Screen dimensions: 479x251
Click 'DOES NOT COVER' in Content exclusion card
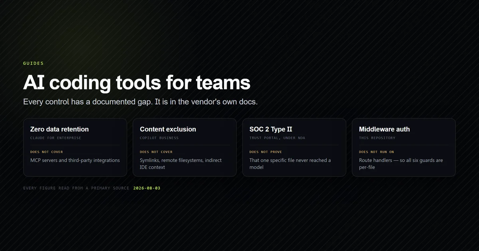156,152
